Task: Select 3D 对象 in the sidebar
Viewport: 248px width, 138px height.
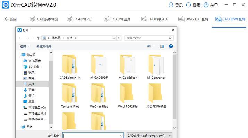Action: (32, 67)
